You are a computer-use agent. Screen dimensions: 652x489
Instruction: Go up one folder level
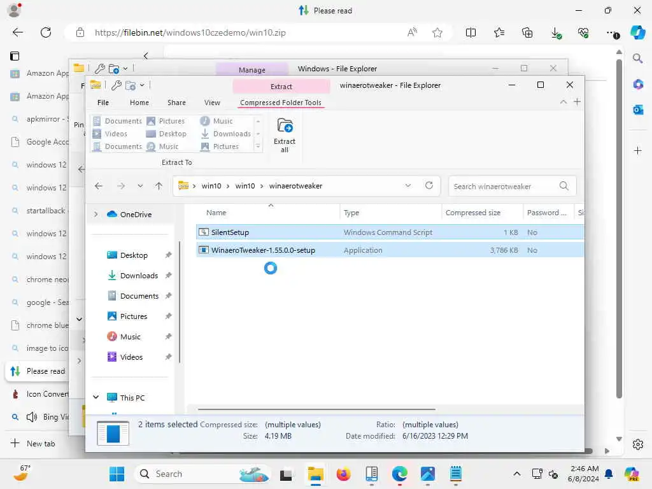(x=159, y=186)
